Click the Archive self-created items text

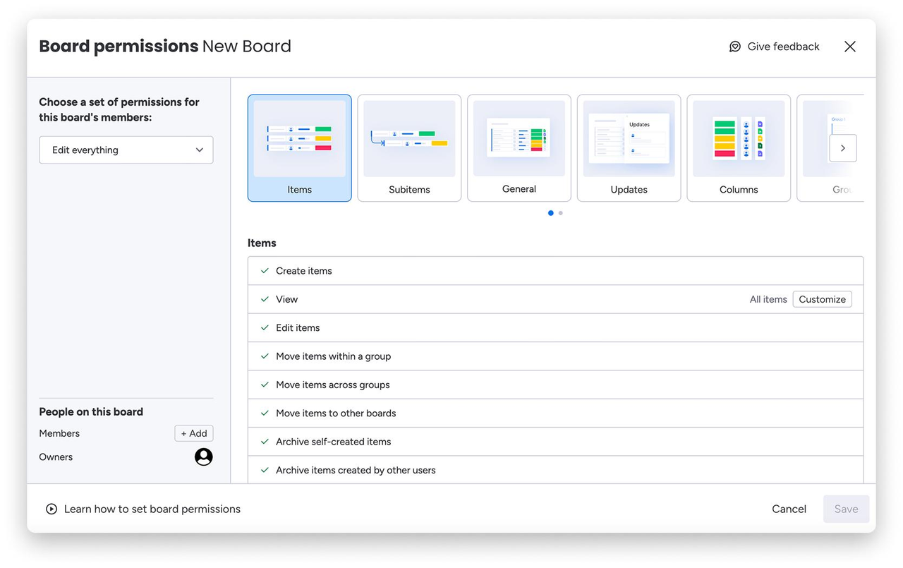pyautogui.click(x=334, y=442)
